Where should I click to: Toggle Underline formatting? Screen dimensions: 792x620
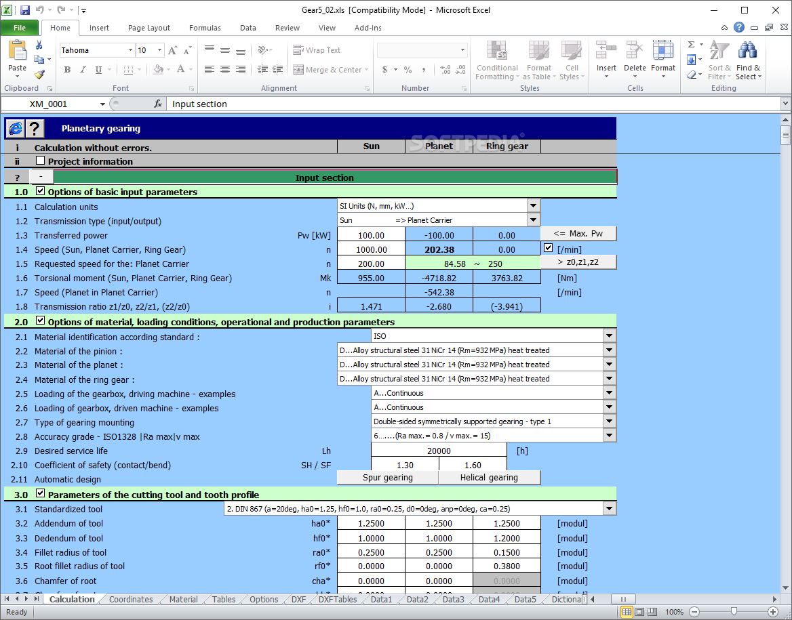(x=98, y=70)
